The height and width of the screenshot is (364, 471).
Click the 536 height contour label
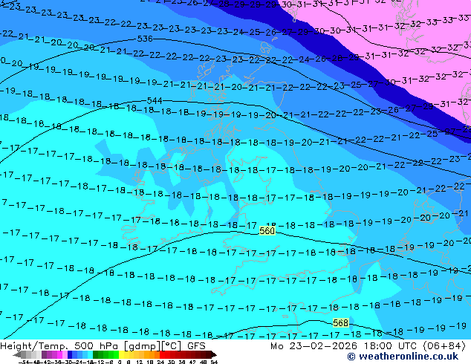145,39
